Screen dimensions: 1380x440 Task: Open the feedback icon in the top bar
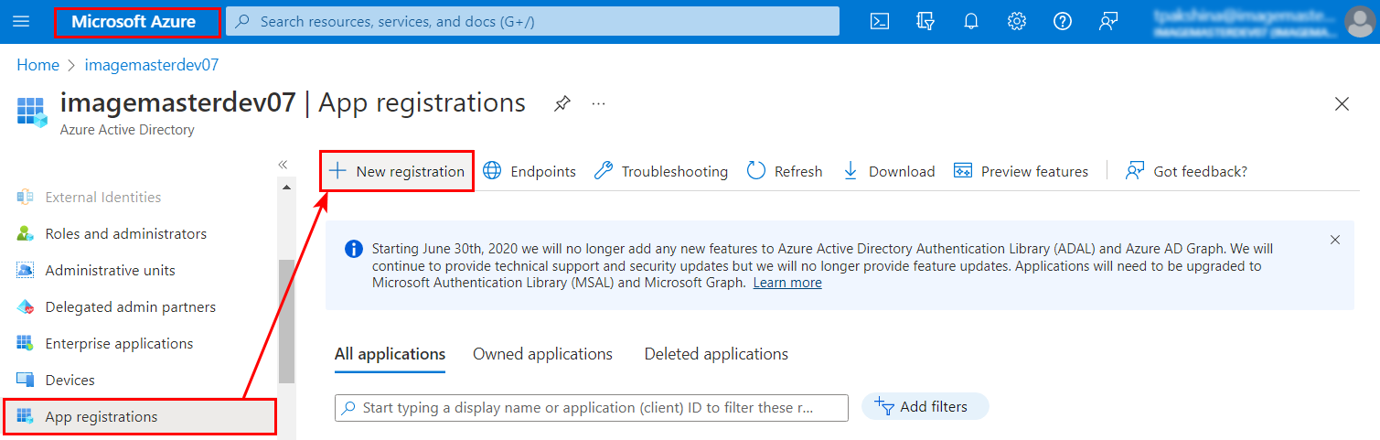(x=1108, y=21)
